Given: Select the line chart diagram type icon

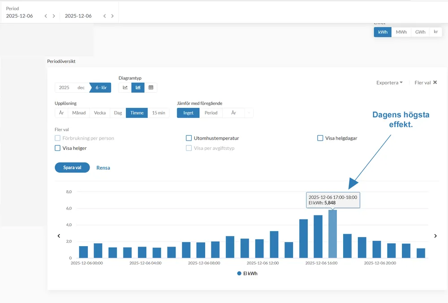Looking at the screenshot, I should click(x=125, y=87).
